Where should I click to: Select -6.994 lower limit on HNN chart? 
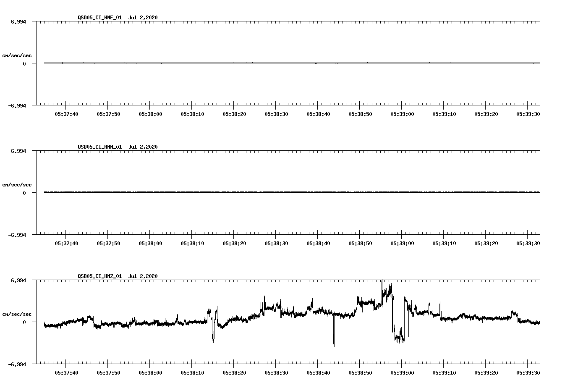[x=18, y=235]
